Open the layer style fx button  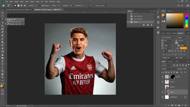click(169, 106)
